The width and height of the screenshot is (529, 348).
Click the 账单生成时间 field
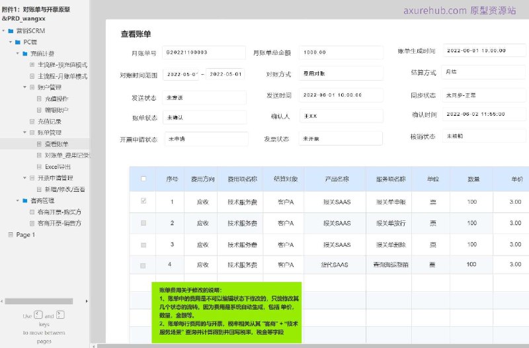(x=485, y=51)
